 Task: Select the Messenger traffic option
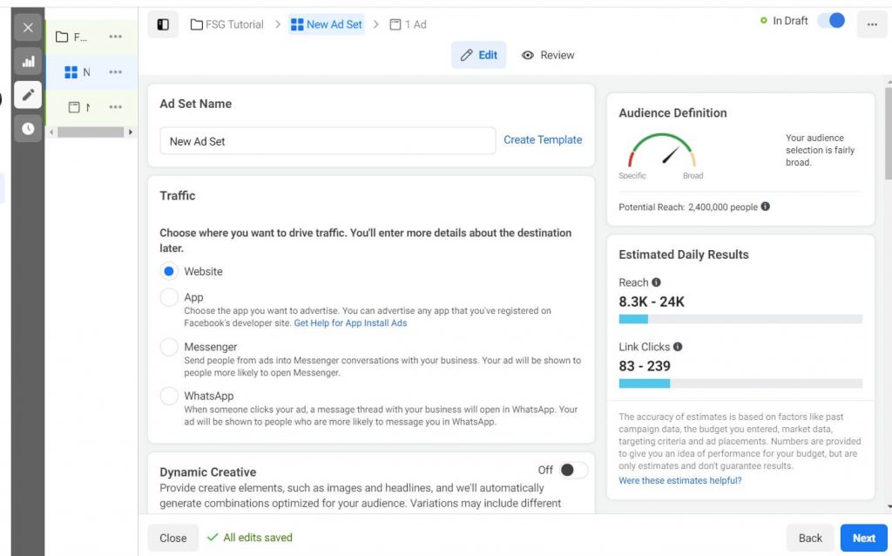click(x=169, y=347)
